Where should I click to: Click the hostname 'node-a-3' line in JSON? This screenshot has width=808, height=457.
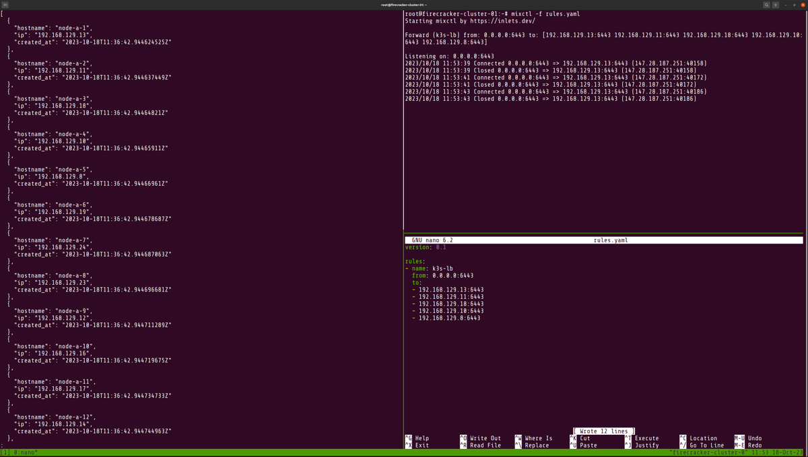click(53, 99)
